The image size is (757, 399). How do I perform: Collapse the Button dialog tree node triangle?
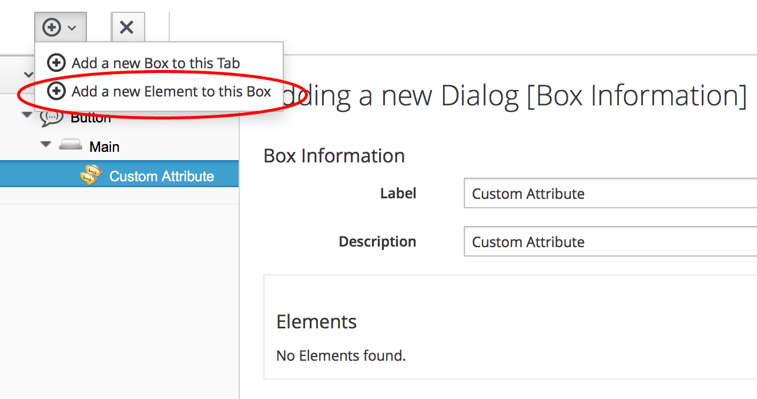(27, 115)
